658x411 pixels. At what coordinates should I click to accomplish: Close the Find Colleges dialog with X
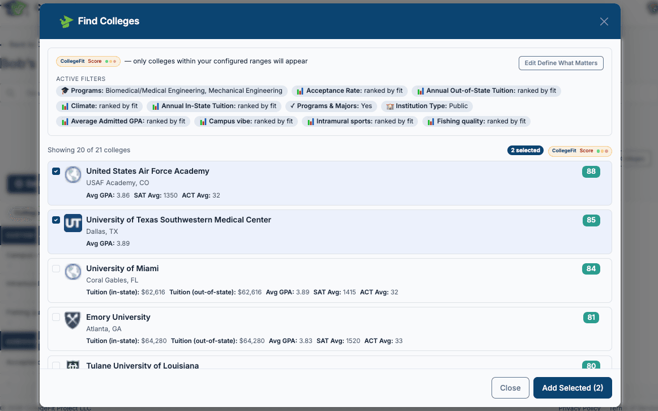pyautogui.click(x=604, y=22)
